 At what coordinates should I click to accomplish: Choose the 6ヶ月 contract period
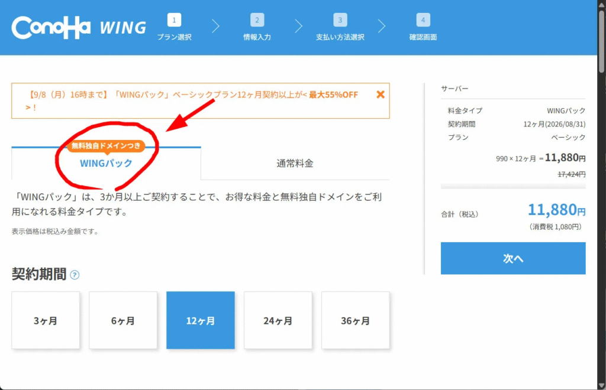click(x=123, y=320)
